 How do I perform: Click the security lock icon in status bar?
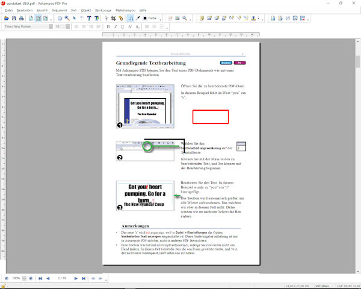point(4,286)
